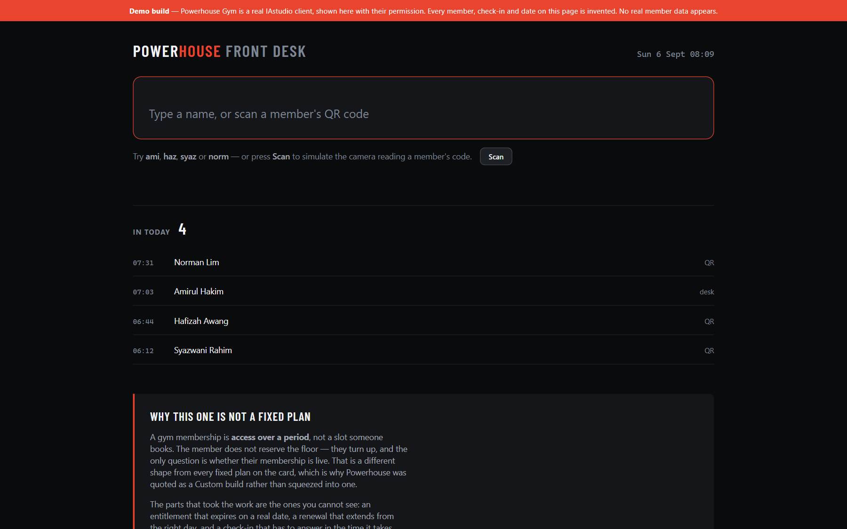This screenshot has height=529, width=847.
Task: Click the 06:12 check-in time
Action: click(x=143, y=351)
